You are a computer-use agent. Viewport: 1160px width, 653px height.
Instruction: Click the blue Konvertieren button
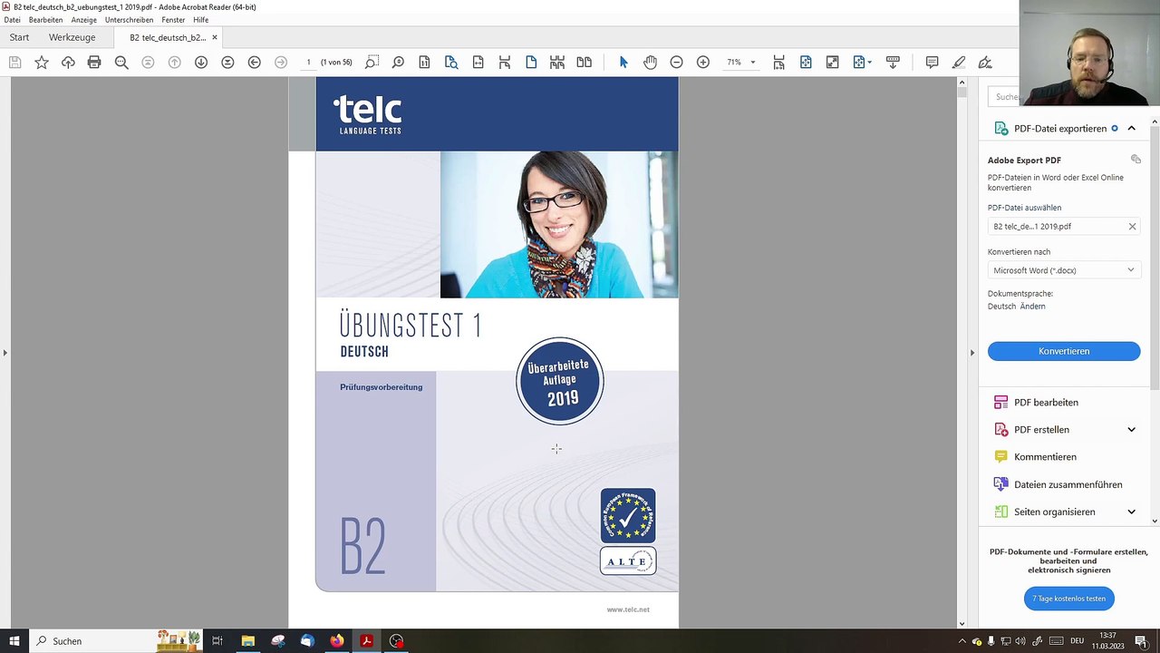click(1064, 351)
